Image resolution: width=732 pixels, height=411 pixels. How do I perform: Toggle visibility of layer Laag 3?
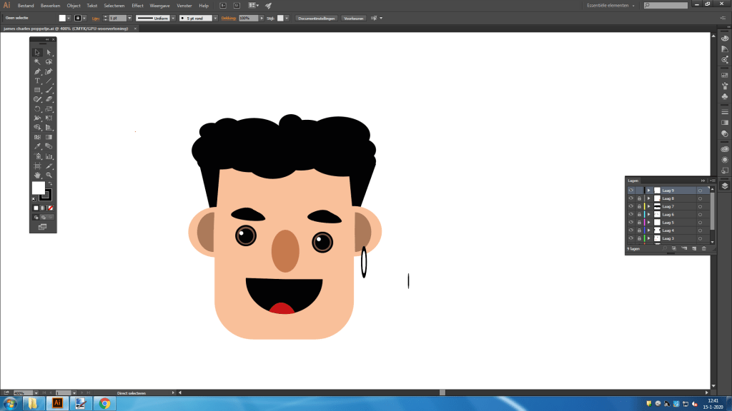pos(630,238)
